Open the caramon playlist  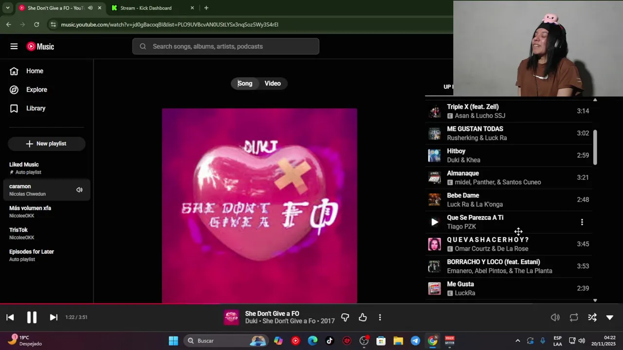pos(47,190)
